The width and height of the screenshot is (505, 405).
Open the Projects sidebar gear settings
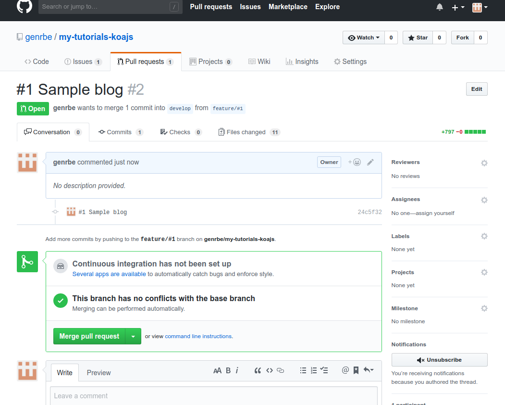point(484,272)
